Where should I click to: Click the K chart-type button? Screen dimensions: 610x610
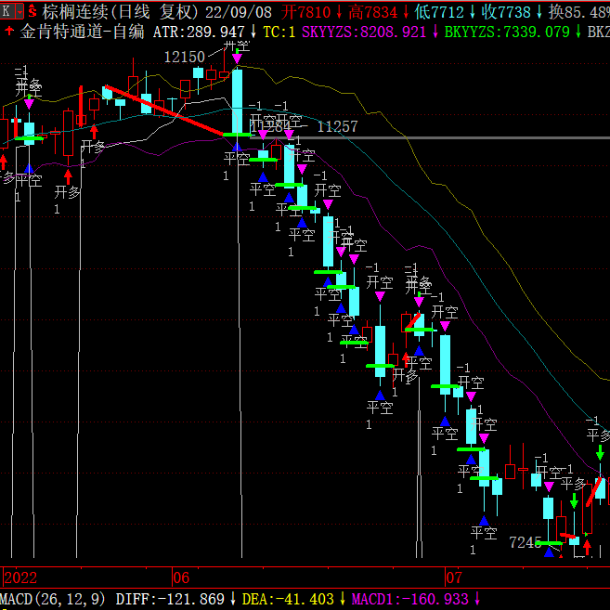click(6, 11)
